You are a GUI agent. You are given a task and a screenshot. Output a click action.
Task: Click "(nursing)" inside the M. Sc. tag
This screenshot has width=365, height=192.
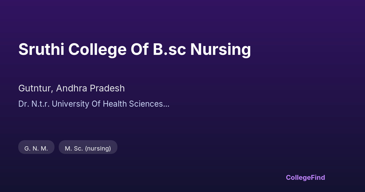pos(98,148)
